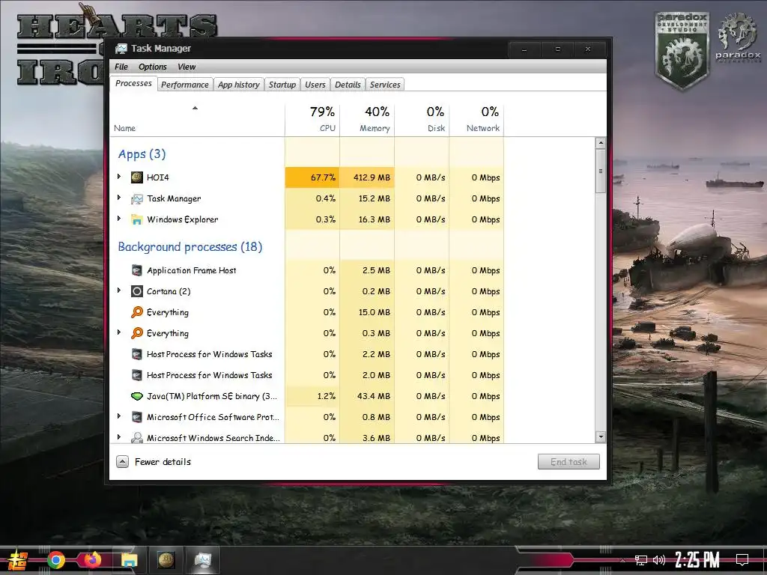
Task: Click the Cortana circle icon
Action: [x=137, y=291]
